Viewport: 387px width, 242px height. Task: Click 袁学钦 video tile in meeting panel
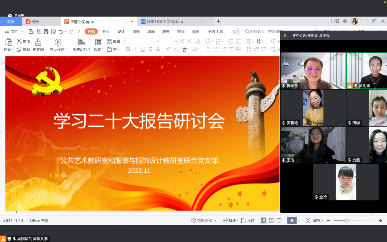tap(313, 71)
